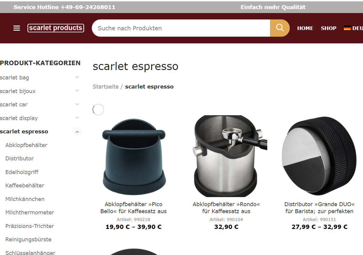Open the Grande DUO distributor image
This screenshot has height=255, width=363.
click(319, 156)
